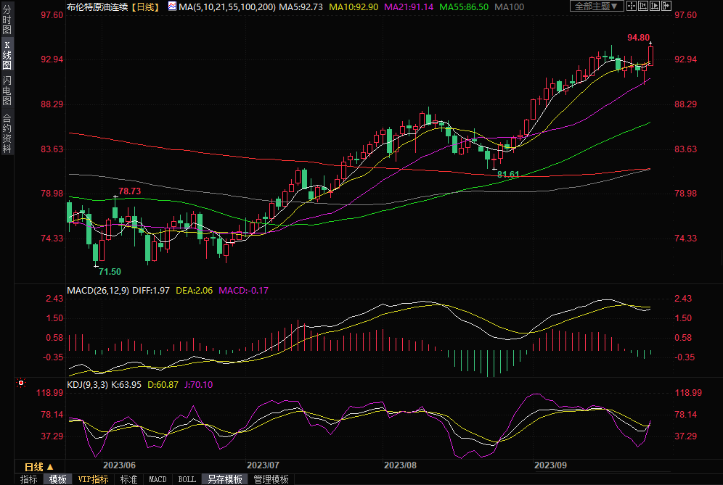Select the 模板 tab at bottom
Viewport: 723px width, 485px height.
click(58, 479)
